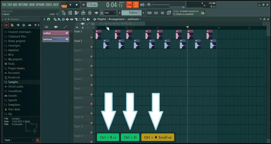271x144 pixels.
Task: Click the browser up-arrow navigation icon
Action: (x=5, y=19)
